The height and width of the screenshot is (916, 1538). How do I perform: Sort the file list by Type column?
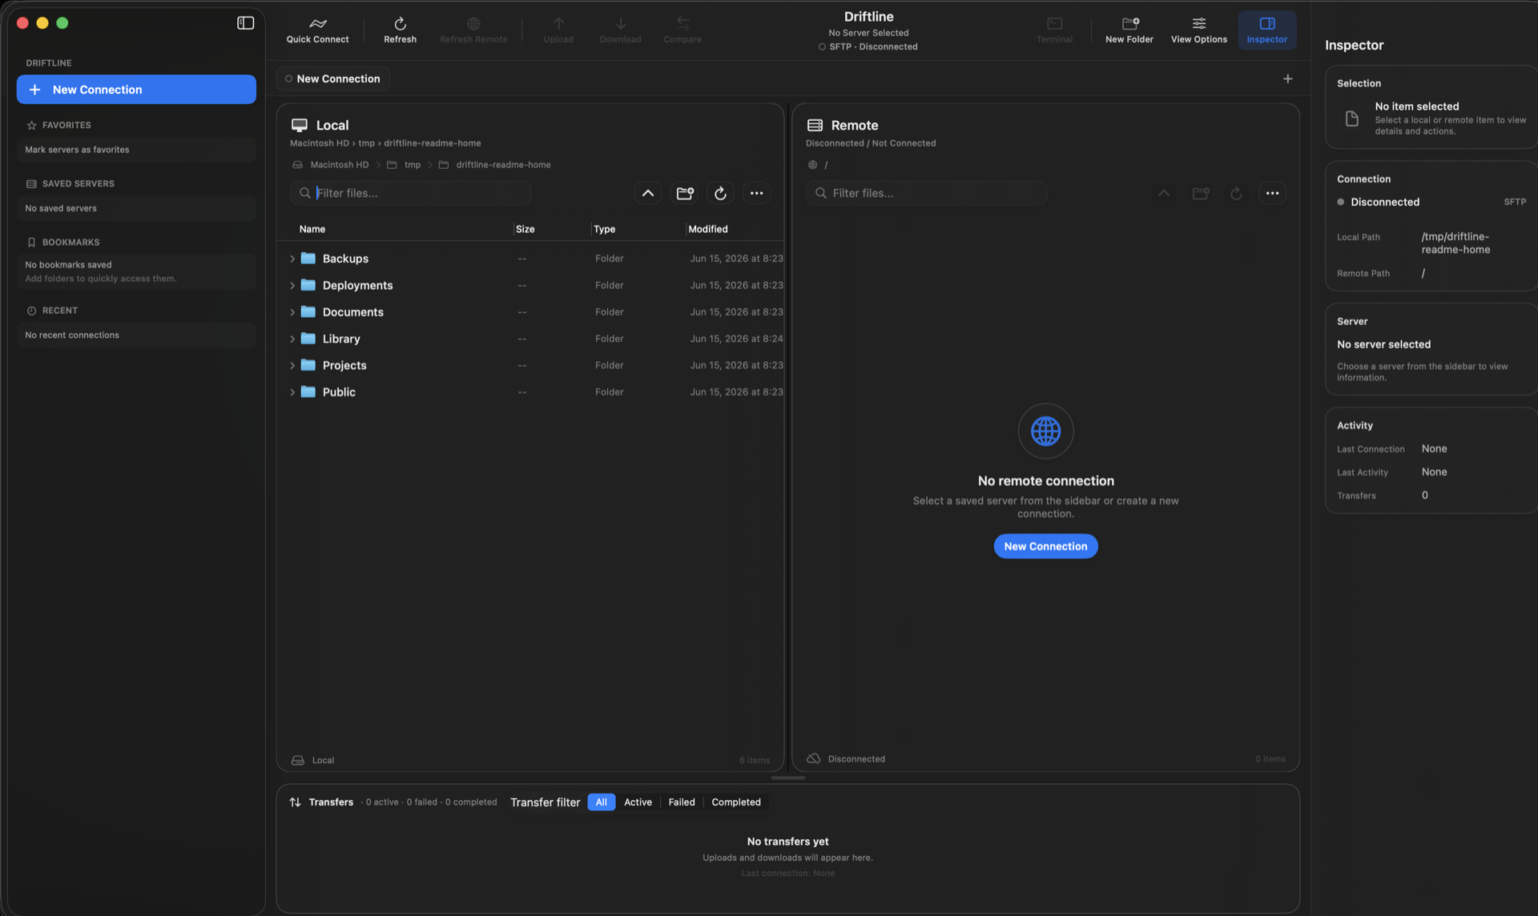[605, 229]
